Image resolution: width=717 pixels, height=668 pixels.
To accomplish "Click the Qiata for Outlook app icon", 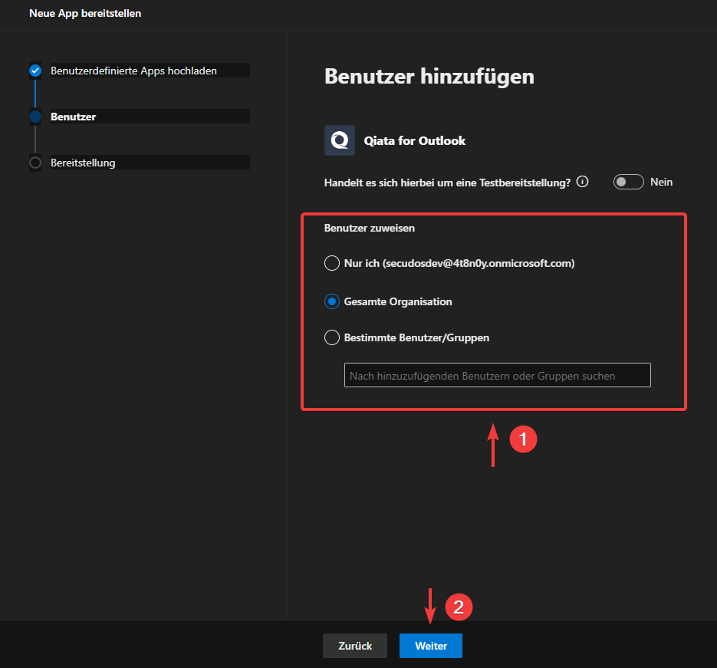I will 339,140.
